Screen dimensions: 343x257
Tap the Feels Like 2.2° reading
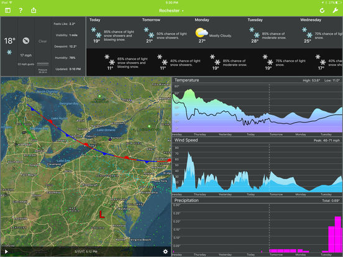(x=65, y=24)
